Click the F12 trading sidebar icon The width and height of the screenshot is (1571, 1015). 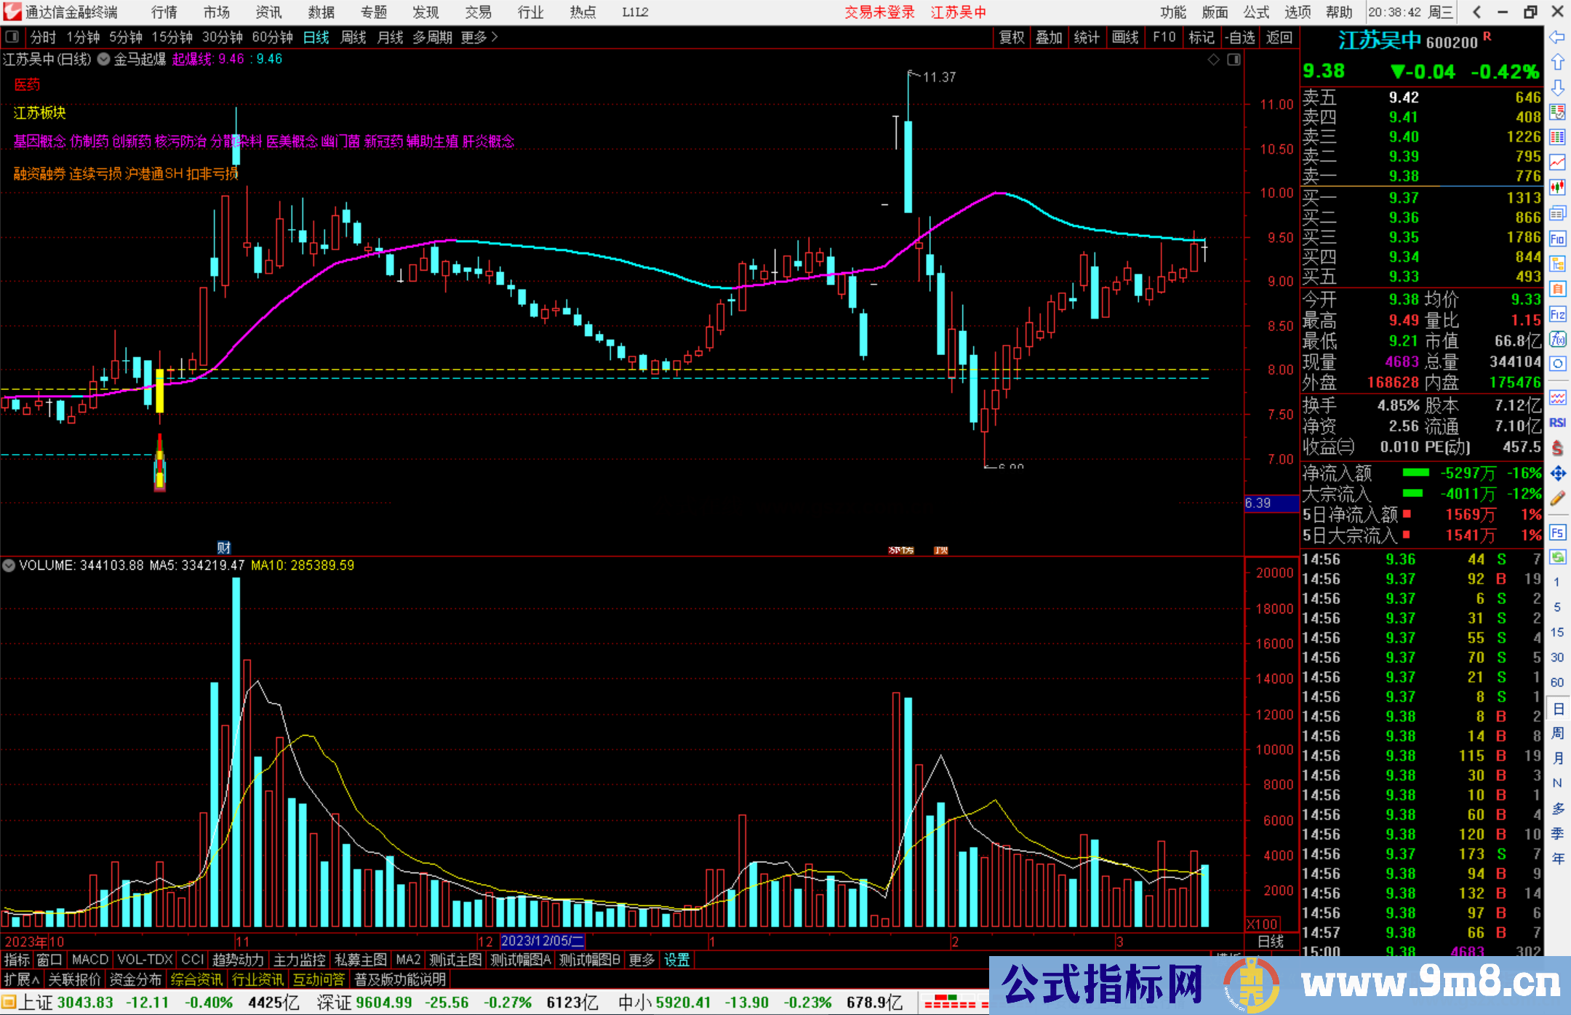coord(1557,314)
